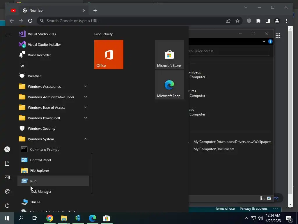This screenshot has height=224, width=298.
Task: Switch Explorer to details view
Action: click(x=263, y=198)
